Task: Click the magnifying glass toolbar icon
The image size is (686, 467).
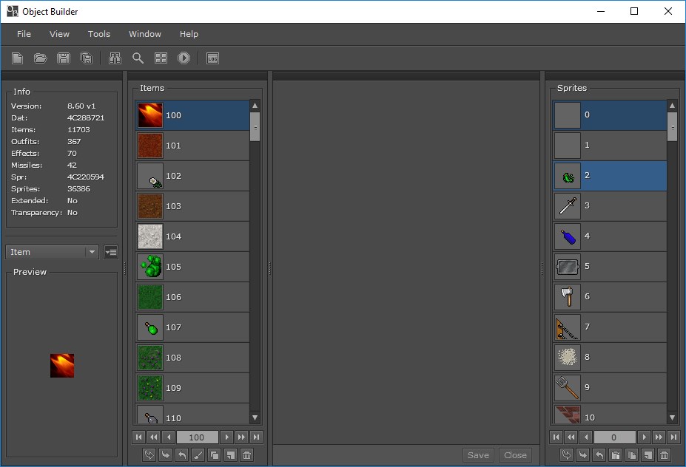Action: [138, 58]
